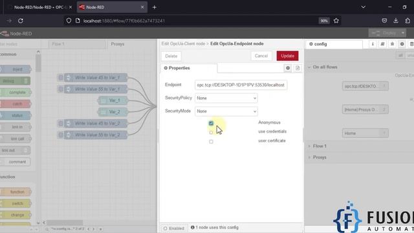Select the catch node in the palette
The height and width of the screenshot is (233, 414).
(16, 104)
